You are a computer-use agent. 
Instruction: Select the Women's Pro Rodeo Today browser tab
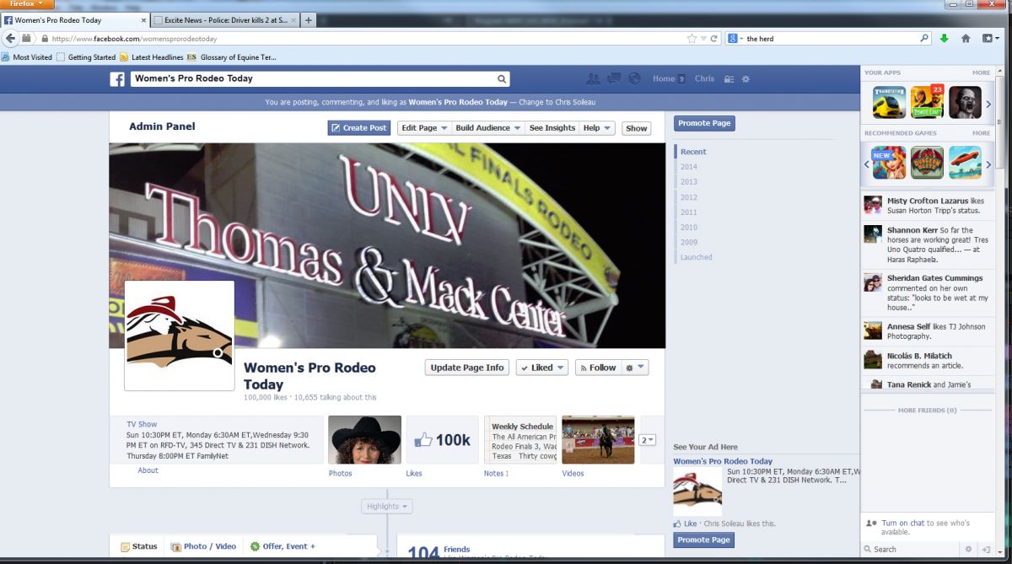tap(74, 19)
